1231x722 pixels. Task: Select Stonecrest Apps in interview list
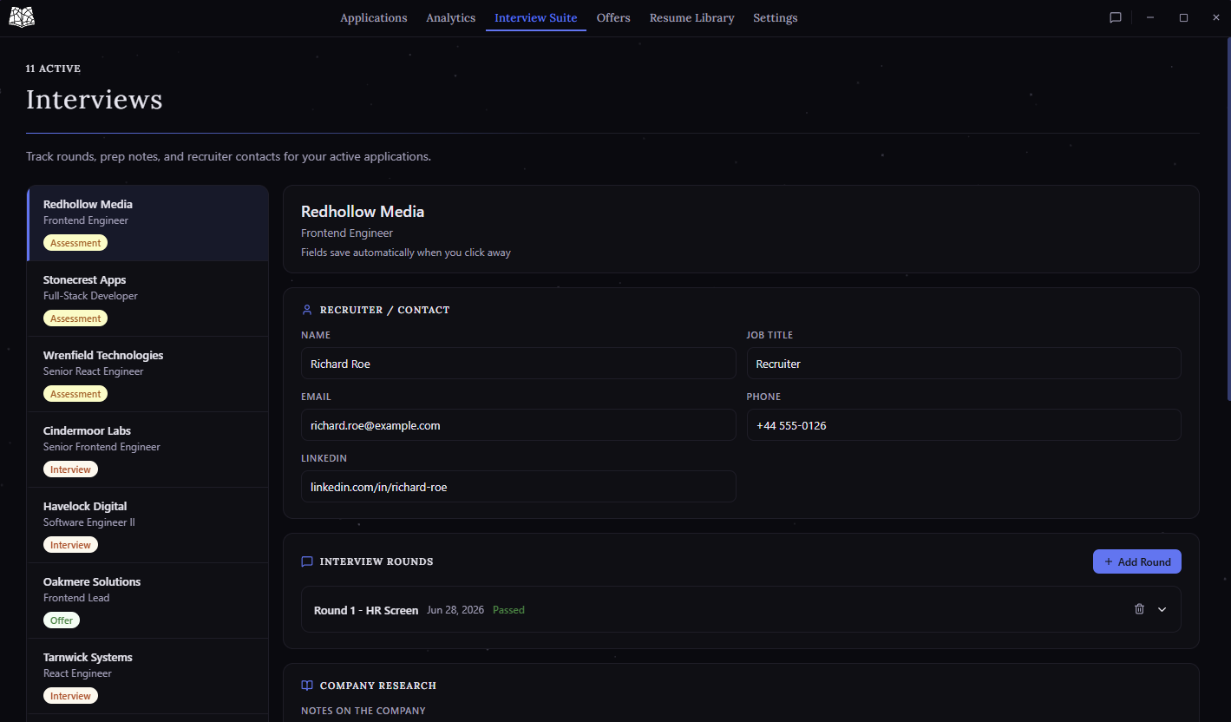pos(148,299)
